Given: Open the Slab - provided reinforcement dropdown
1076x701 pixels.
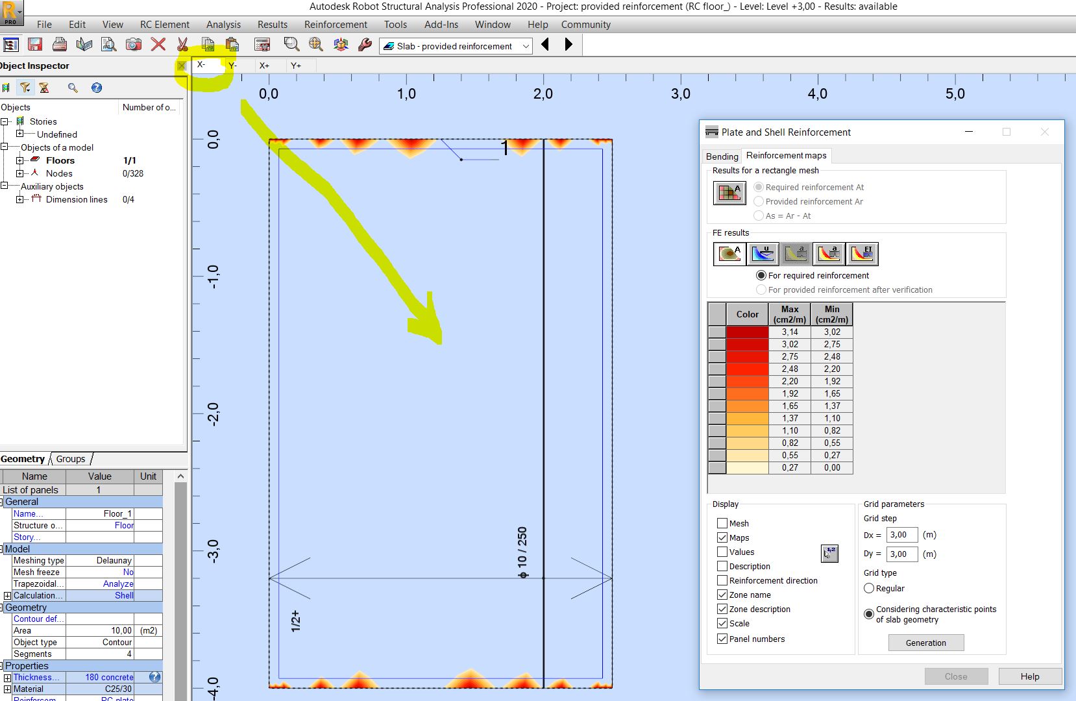Looking at the screenshot, I should click(526, 46).
